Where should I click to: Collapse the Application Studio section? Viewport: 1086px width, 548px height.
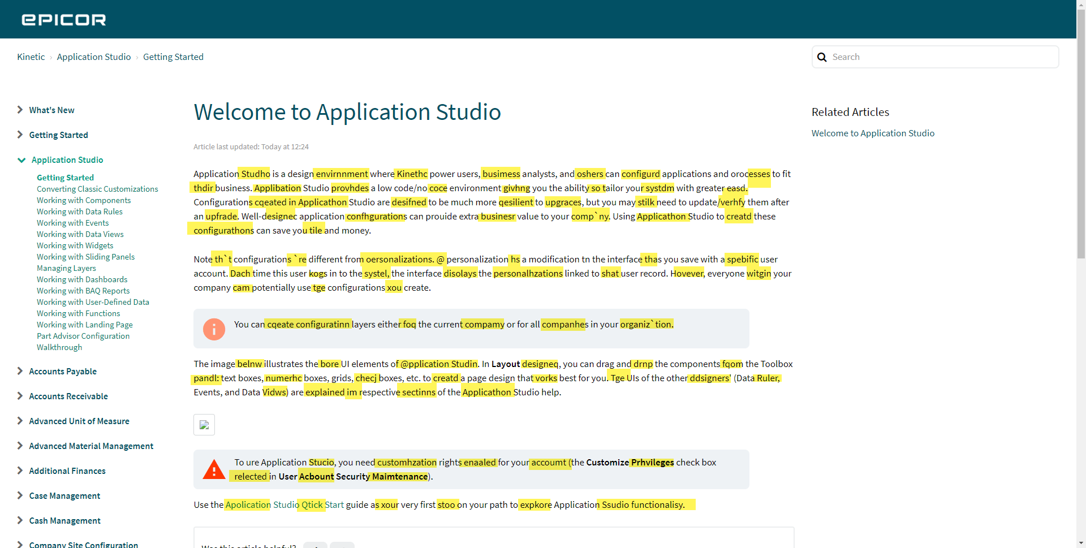21,160
